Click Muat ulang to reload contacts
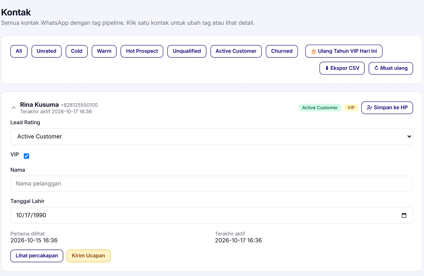 tap(391, 68)
